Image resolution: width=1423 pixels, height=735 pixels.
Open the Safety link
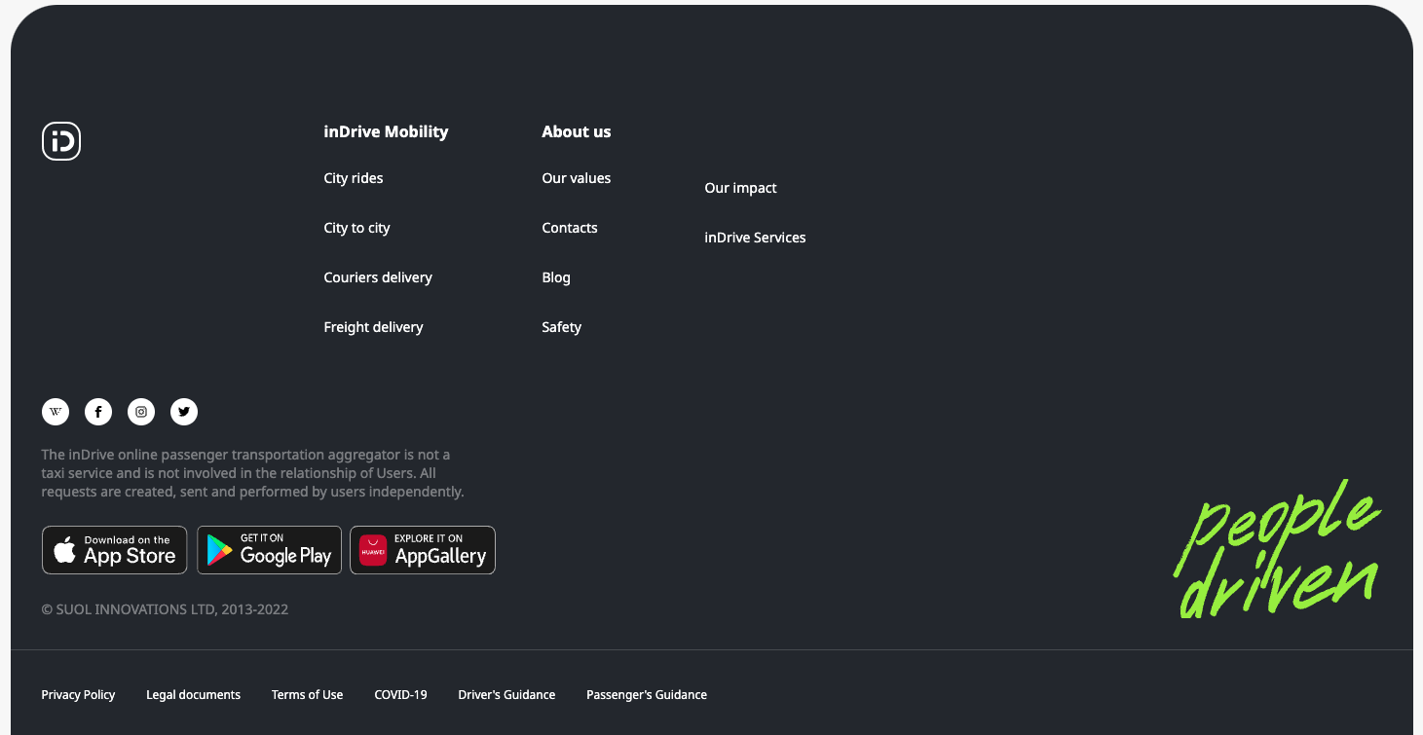pyautogui.click(x=562, y=327)
